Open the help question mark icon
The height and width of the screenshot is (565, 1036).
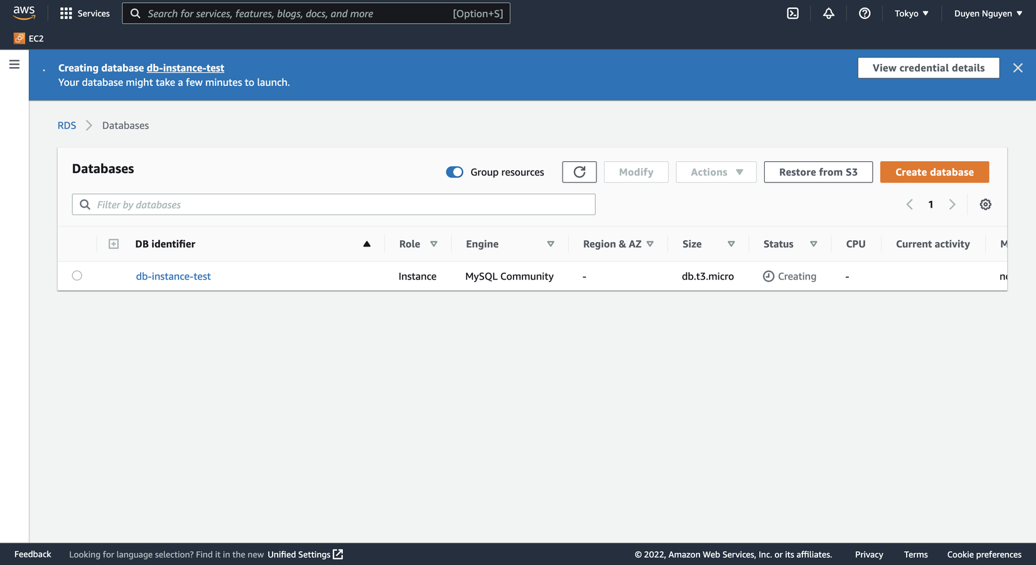click(865, 13)
